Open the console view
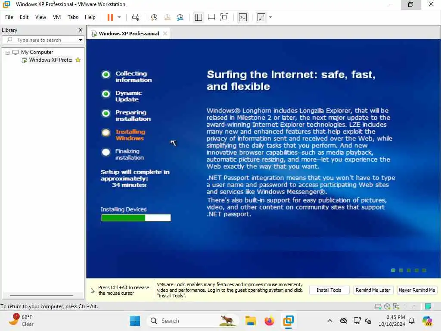Image resolution: width=441 pixels, height=331 pixels. 243,17
